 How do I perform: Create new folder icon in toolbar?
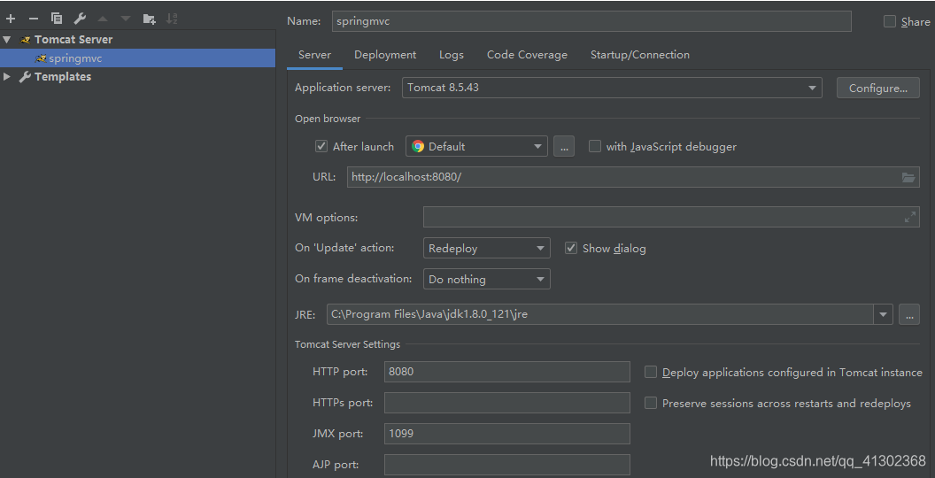[149, 19]
